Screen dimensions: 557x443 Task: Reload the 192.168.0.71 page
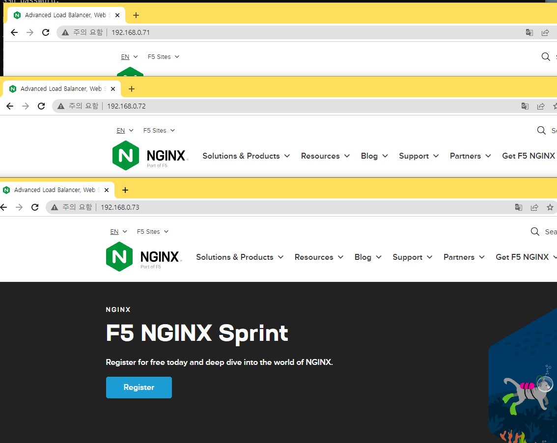46,33
